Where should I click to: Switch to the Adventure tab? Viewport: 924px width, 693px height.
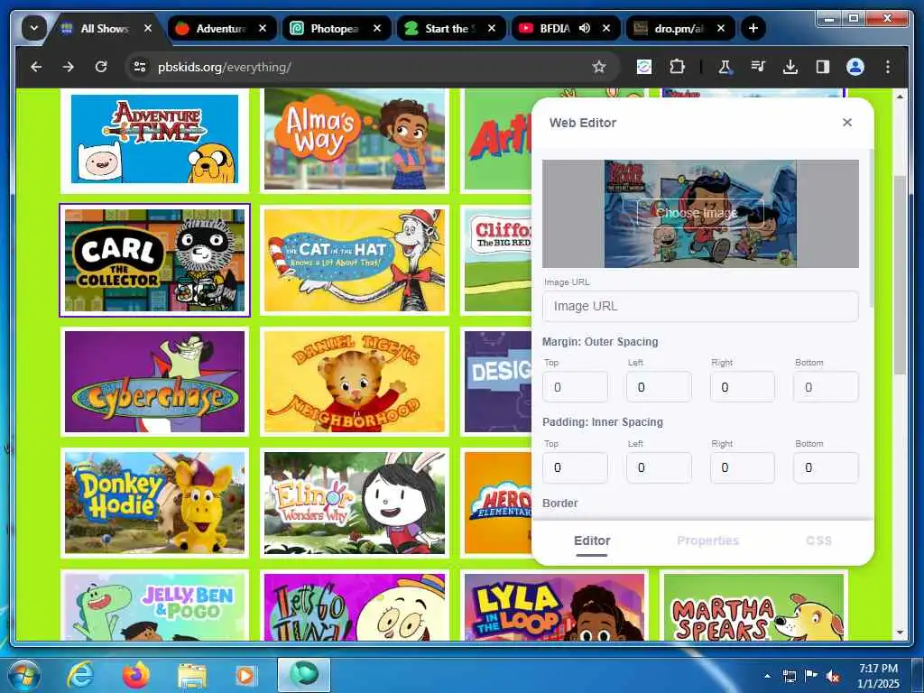click(222, 28)
